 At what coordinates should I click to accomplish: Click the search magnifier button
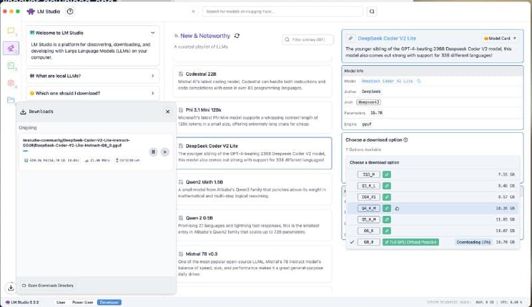click(x=372, y=11)
